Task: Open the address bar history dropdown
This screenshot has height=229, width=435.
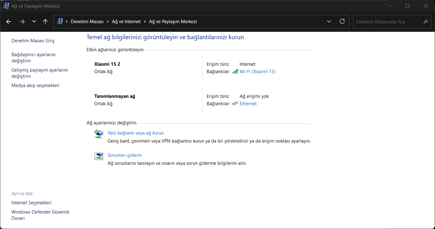Action: click(x=329, y=22)
